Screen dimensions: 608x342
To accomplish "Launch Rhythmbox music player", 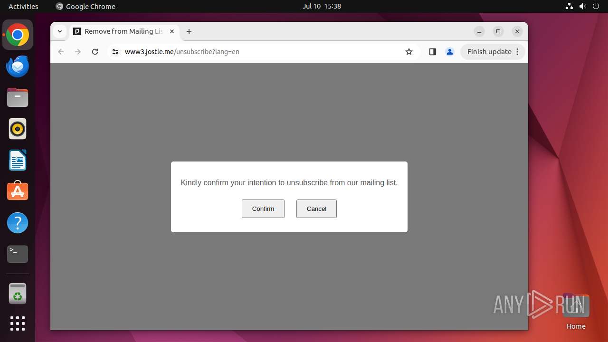I will 18,129.
